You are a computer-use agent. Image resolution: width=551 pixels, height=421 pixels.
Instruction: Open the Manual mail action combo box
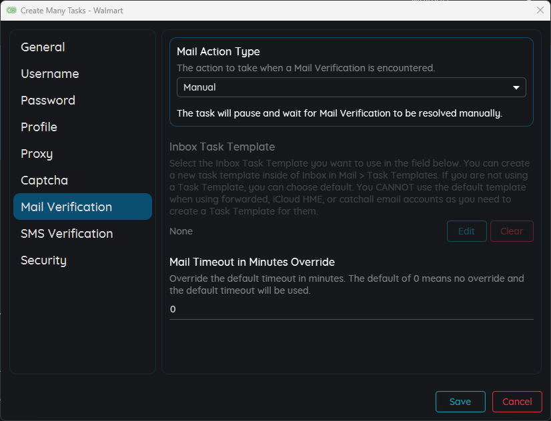point(351,87)
